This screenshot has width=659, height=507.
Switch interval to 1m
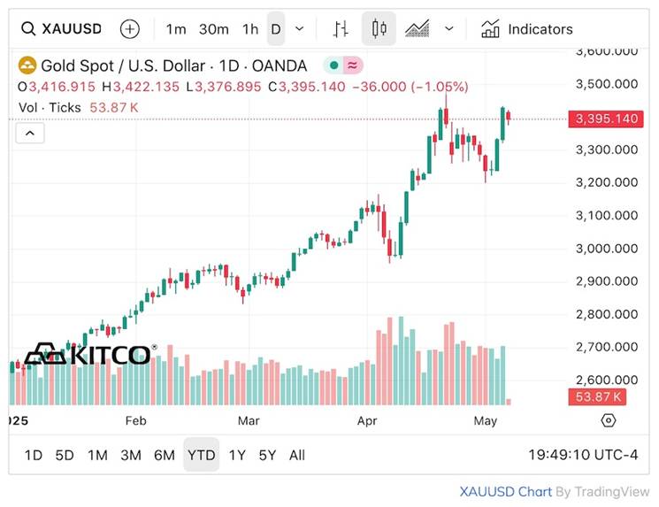(x=176, y=29)
